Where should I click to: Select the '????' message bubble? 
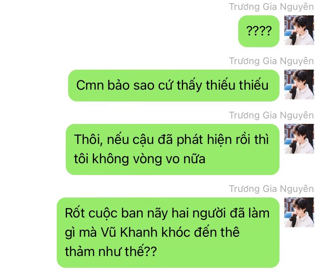coord(259,31)
